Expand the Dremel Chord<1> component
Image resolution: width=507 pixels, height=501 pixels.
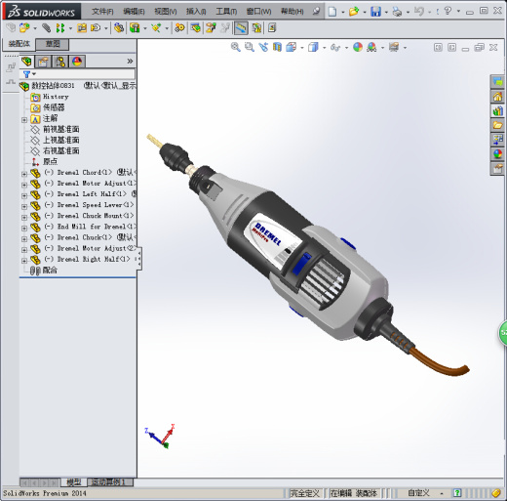coord(24,174)
